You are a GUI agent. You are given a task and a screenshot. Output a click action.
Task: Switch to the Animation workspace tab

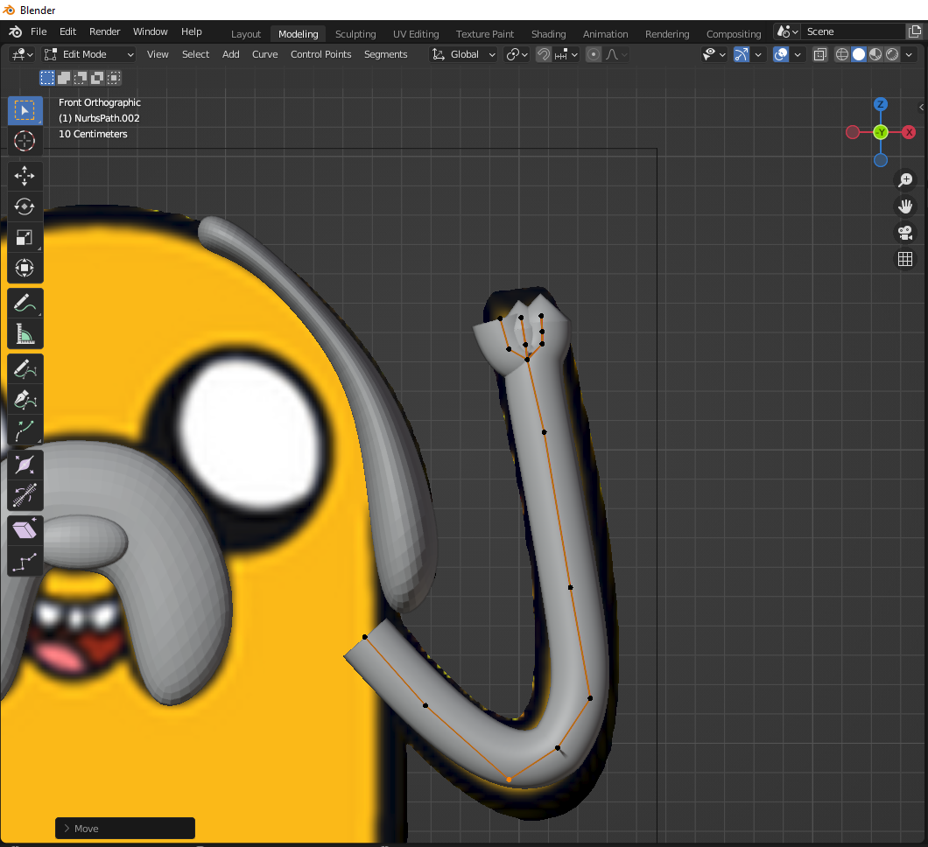606,34
